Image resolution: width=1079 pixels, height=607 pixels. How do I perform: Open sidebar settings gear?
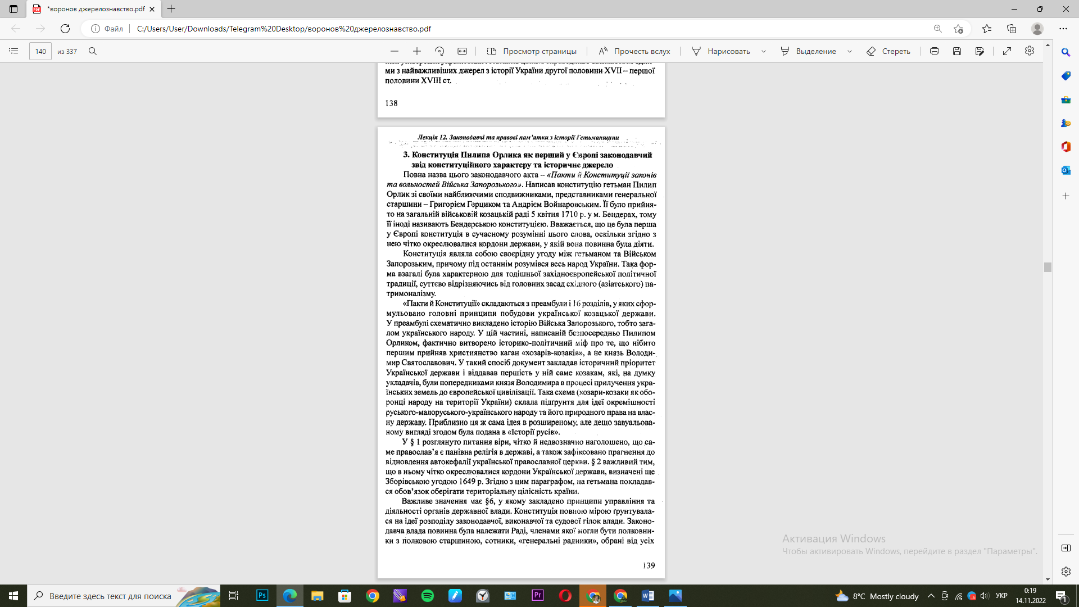[x=1066, y=572]
